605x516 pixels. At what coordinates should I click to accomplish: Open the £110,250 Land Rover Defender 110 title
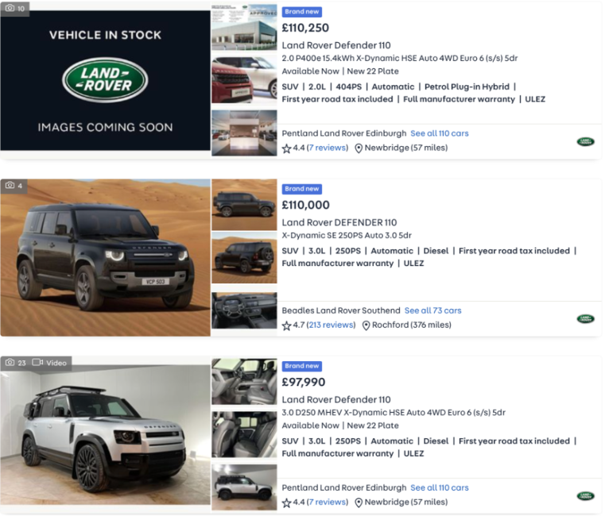click(336, 45)
